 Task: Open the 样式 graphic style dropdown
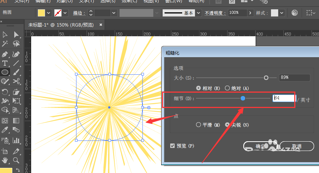point(282,13)
